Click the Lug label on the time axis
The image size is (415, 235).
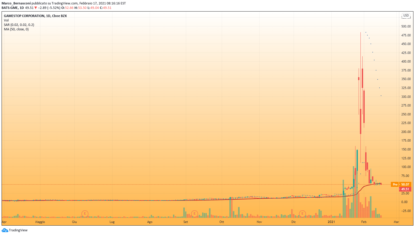112,222
